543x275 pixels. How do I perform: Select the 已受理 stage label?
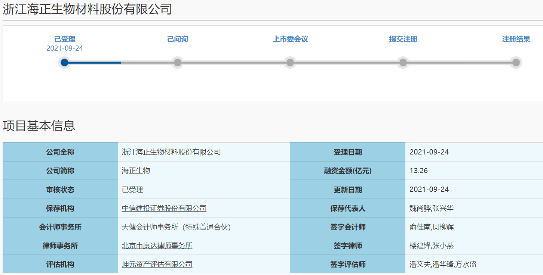(65, 39)
